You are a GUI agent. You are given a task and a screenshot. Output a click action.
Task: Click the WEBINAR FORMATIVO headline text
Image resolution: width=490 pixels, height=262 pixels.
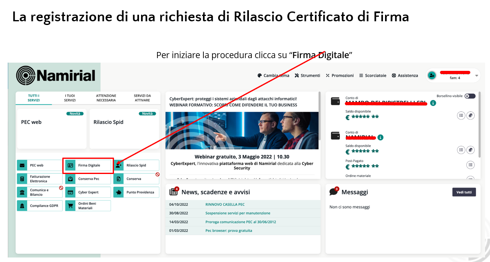[x=233, y=105]
